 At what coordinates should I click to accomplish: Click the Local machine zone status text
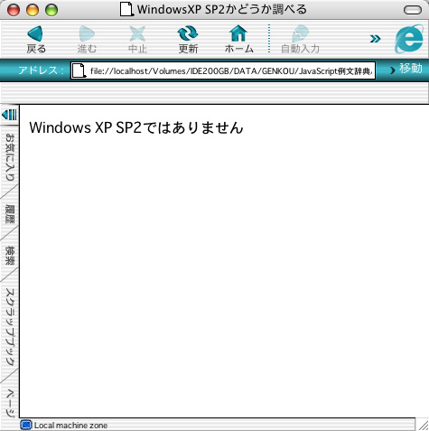point(70,426)
